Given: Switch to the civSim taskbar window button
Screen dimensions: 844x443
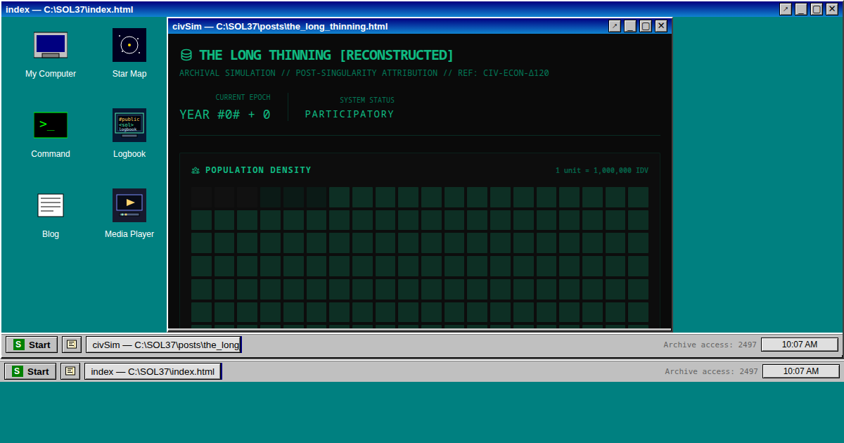Looking at the screenshot, I should (x=164, y=345).
